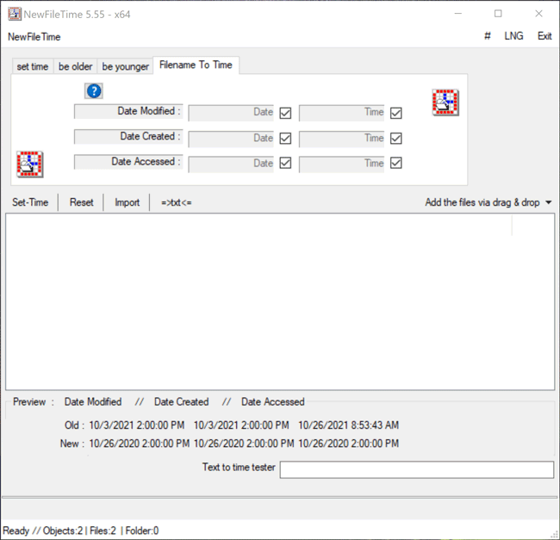Screen dimensions: 560x540
Task: Click the Date Created time field
Action: point(342,139)
